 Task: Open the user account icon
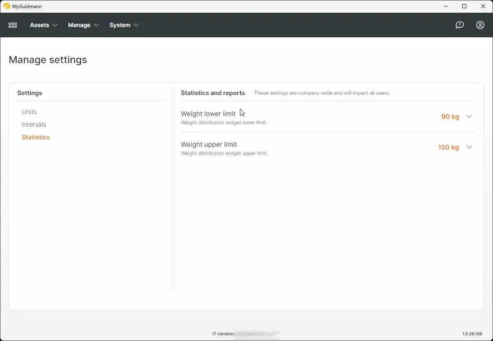(x=480, y=25)
